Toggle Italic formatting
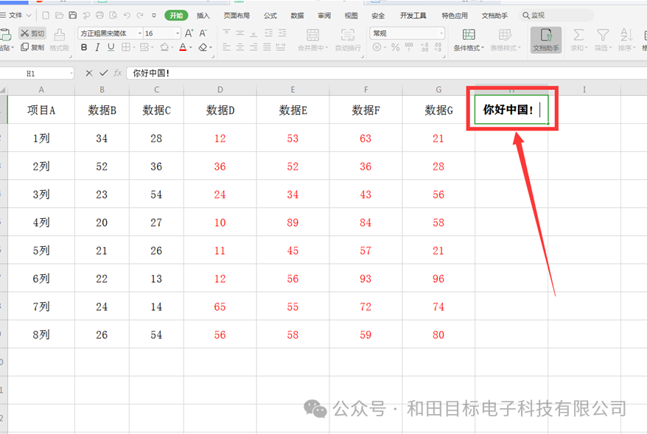The height and width of the screenshot is (434, 647). tap(97, 47)
